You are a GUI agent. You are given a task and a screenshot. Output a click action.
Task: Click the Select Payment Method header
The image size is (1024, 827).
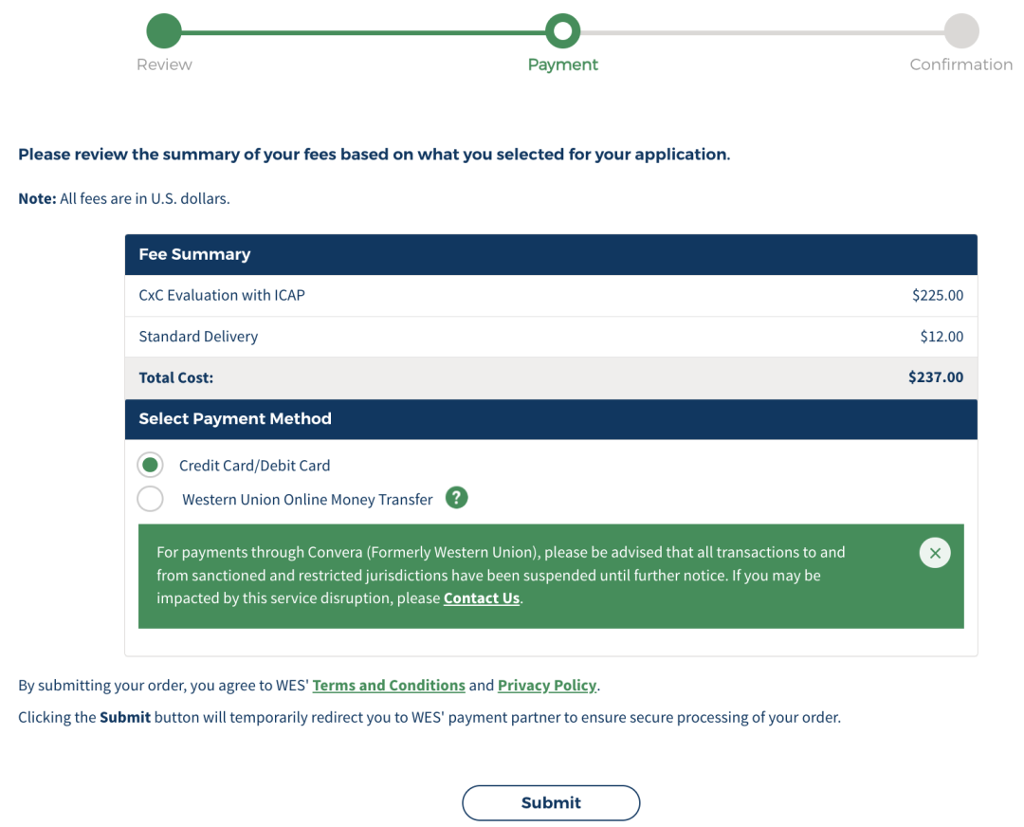551,419
